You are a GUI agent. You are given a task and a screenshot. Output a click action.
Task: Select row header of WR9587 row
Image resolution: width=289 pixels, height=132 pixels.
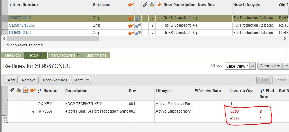(5, 115)
